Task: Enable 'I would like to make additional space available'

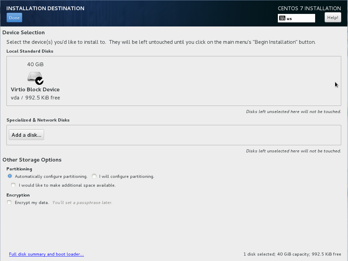Action: pyautogui.click(x=14, y=185)
